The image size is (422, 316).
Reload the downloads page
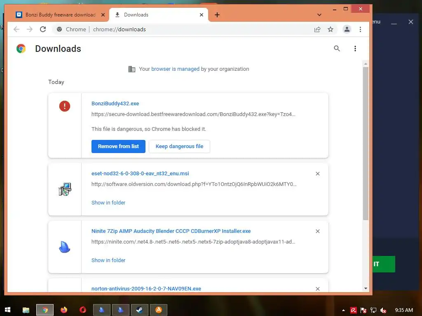(x=43, y=29)
